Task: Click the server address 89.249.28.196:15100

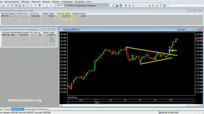Action: pos(170,113)
